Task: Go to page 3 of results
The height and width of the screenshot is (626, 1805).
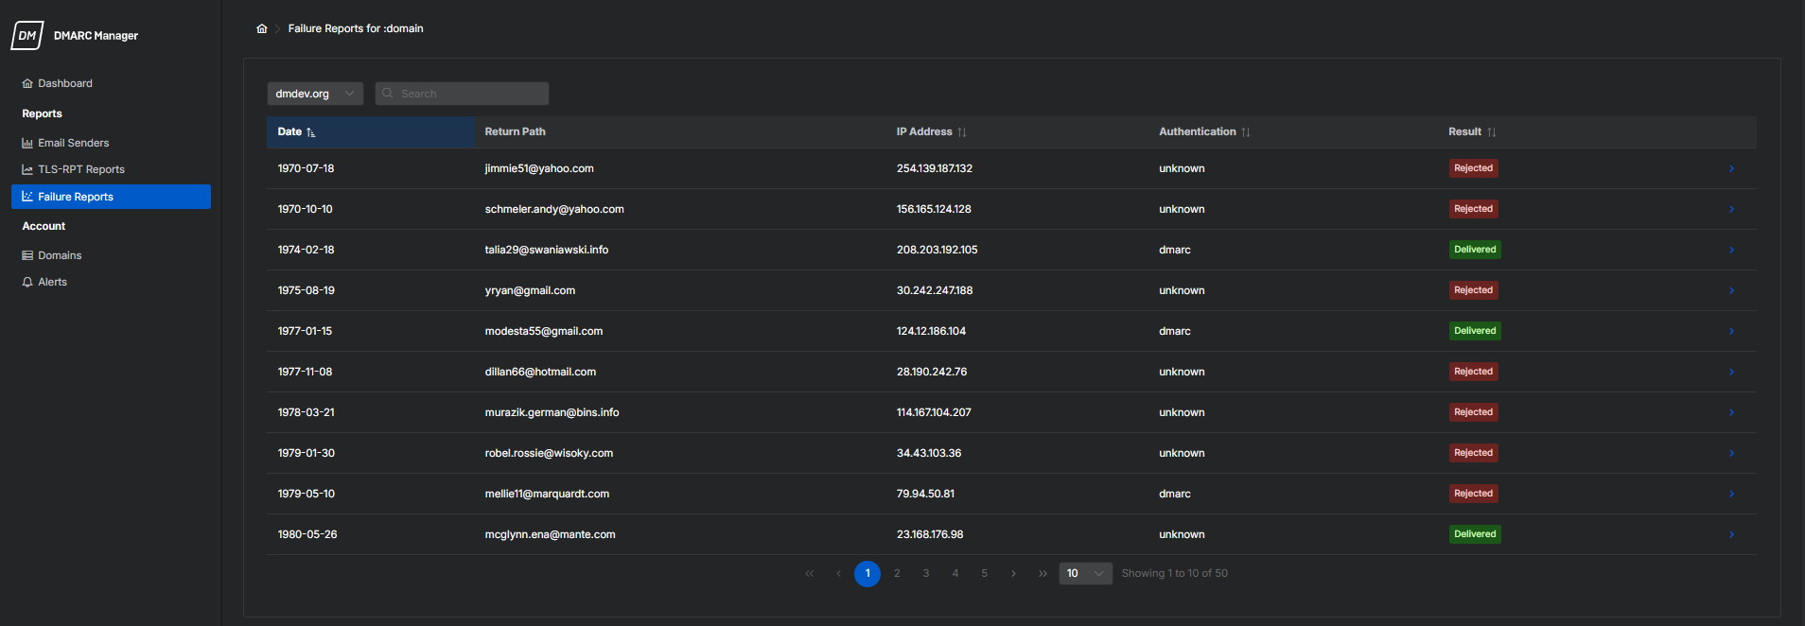Action: (926, 574)
